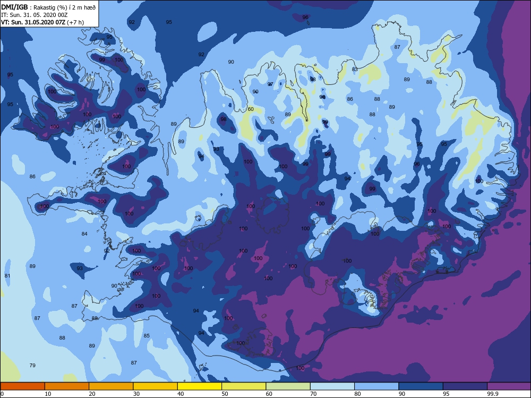Click the '30' label on the legend scale
Image resolution: width=531 pixels, height=398 pixels.
(x=136, y=394)
